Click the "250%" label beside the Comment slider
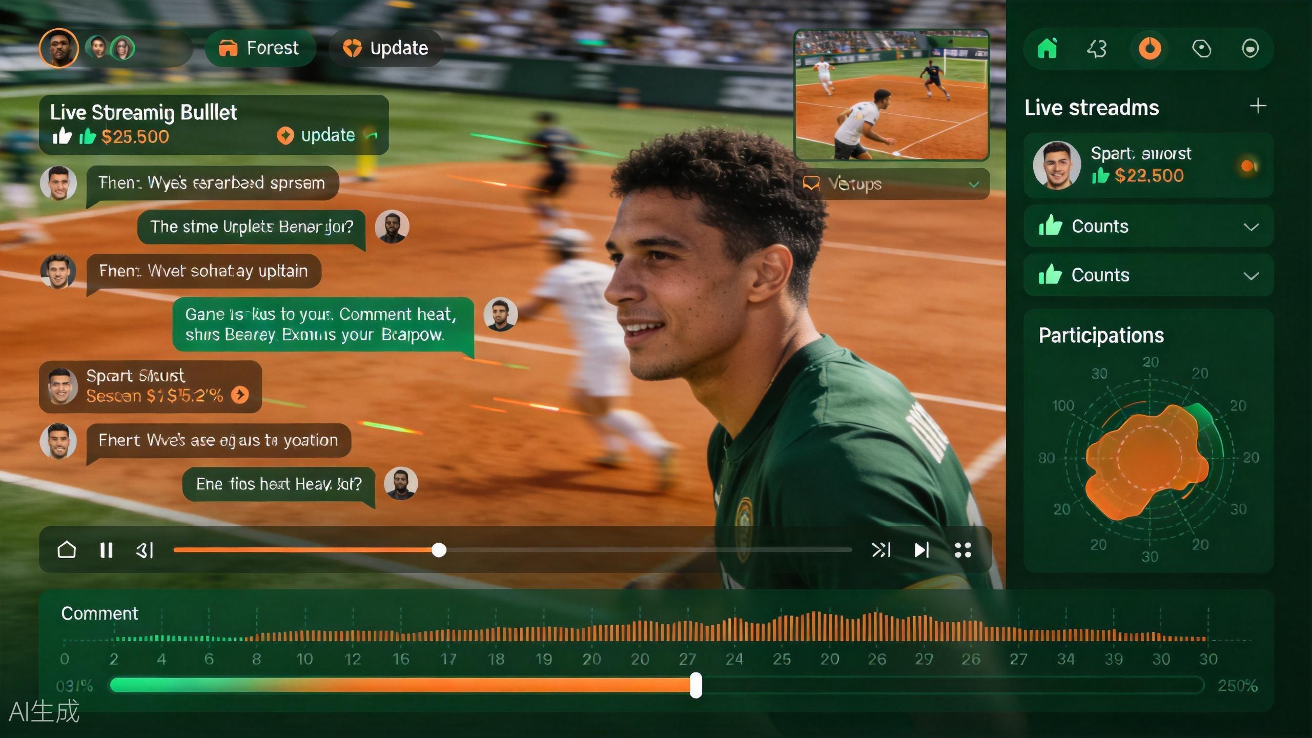The height and width of the screenshot is (738, 1312). pyautogui.click(x=1238, y=686)
